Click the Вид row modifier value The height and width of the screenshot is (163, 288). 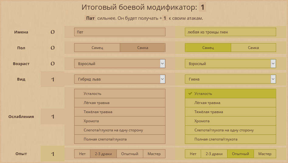click(x=53, y=79)
